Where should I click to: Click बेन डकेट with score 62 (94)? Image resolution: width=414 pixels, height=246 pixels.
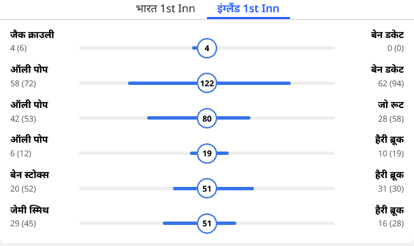387,69
